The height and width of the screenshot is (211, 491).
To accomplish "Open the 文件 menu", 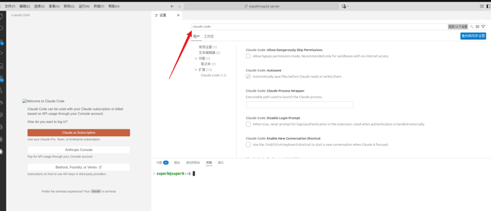I will (x=10, y=6).
